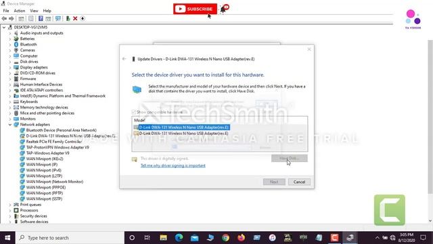Open iTunes from the taskbar
Viewport: 433px width, 244px height.
click(x=272, y=238)
